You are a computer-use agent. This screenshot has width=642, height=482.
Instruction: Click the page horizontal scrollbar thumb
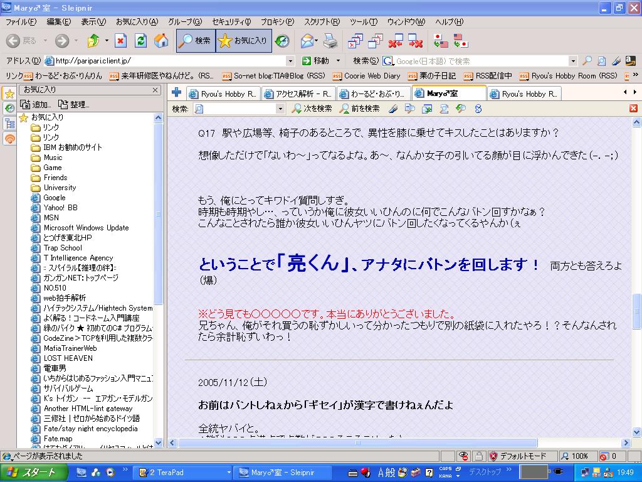click(357, 442)
